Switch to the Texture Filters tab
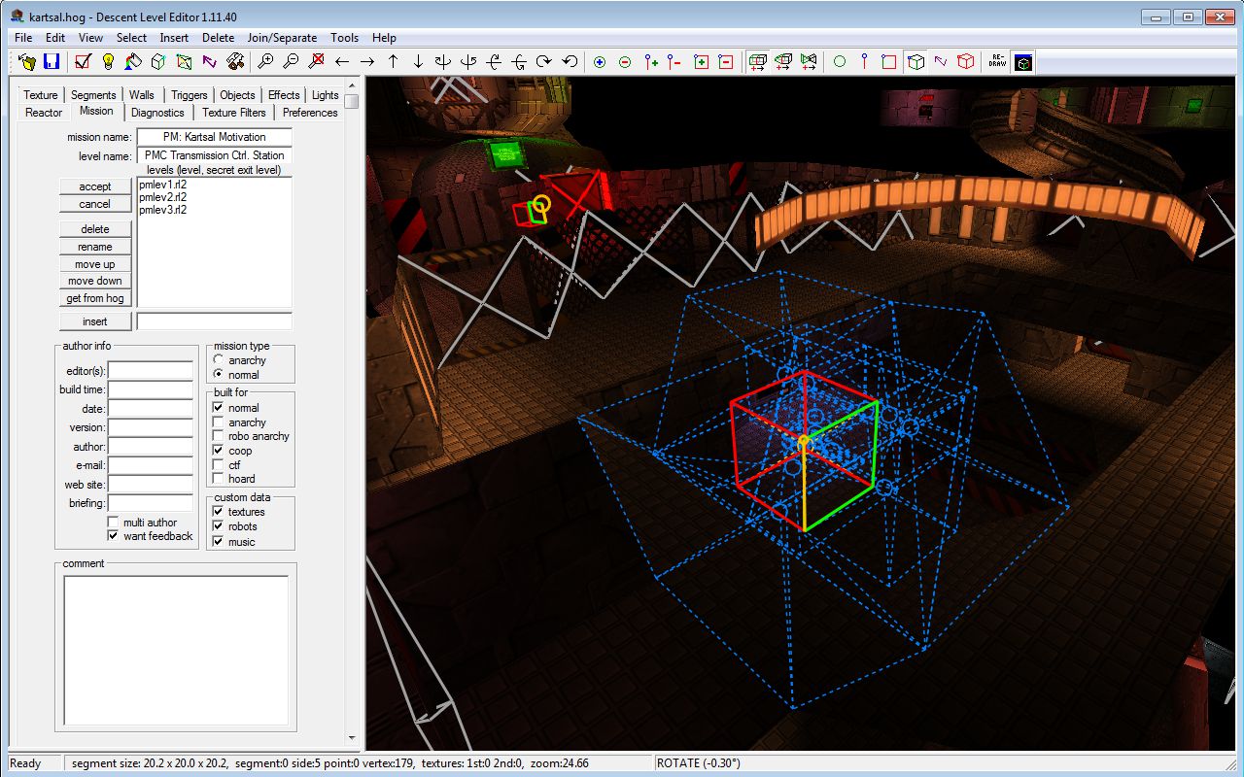Screen dimensions: 1244x777 (x=234, y=113)
